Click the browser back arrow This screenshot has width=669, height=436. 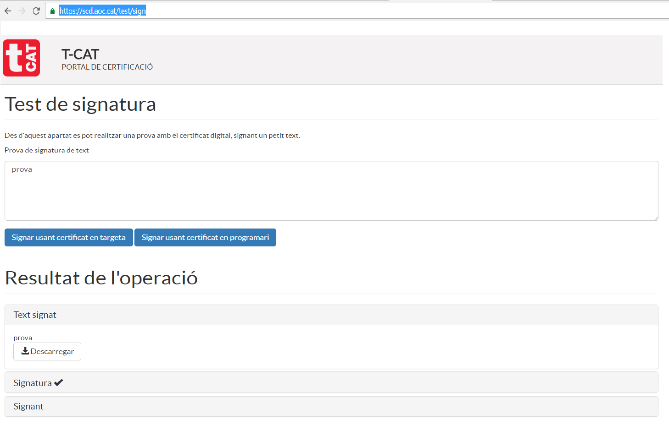[x=8, y=11]
